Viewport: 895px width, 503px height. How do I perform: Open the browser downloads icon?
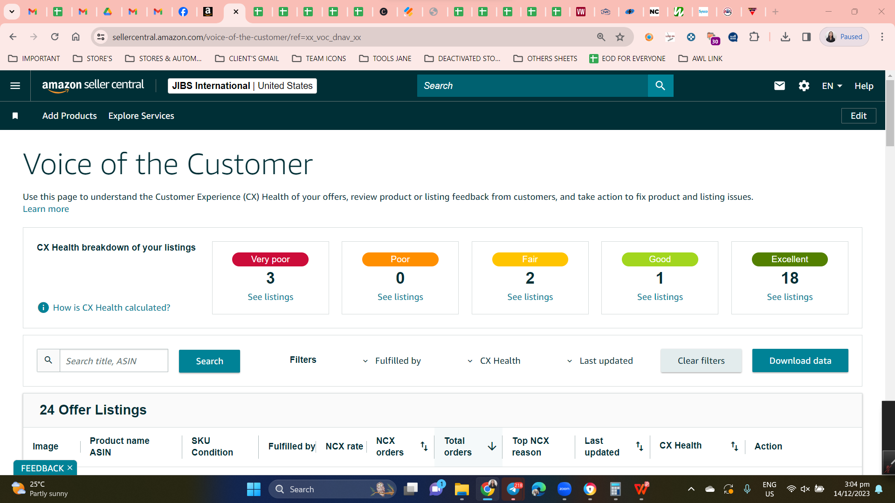(x=785, y=37)
